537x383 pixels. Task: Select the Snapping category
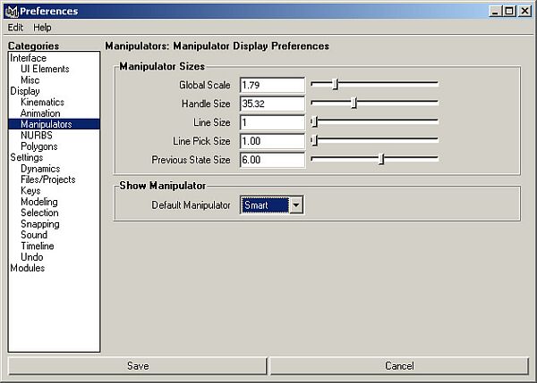[x=39, y=224]
